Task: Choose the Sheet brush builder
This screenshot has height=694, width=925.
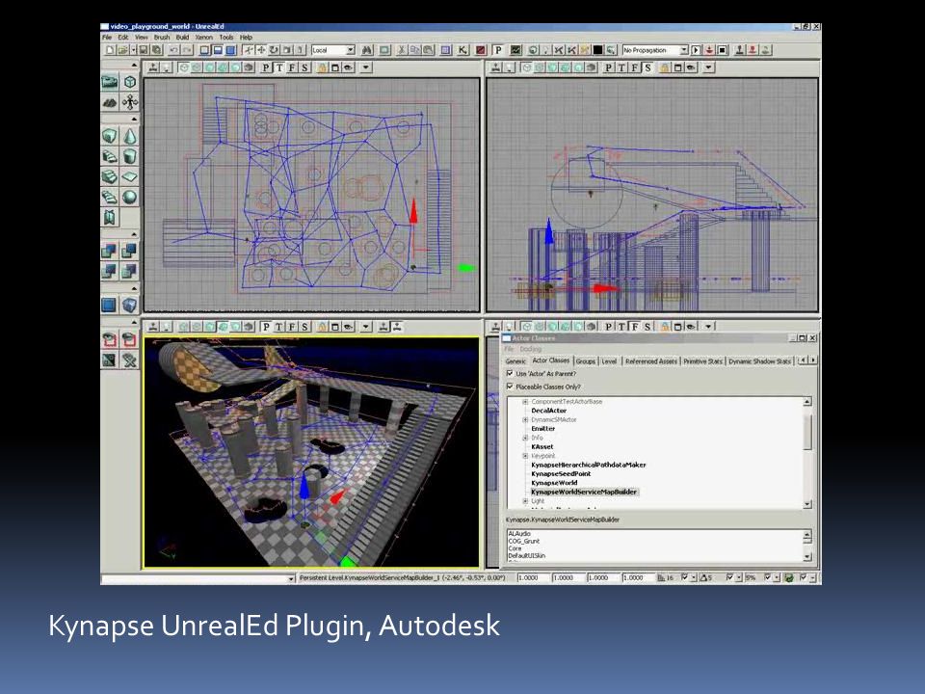Action: point(130,176)
